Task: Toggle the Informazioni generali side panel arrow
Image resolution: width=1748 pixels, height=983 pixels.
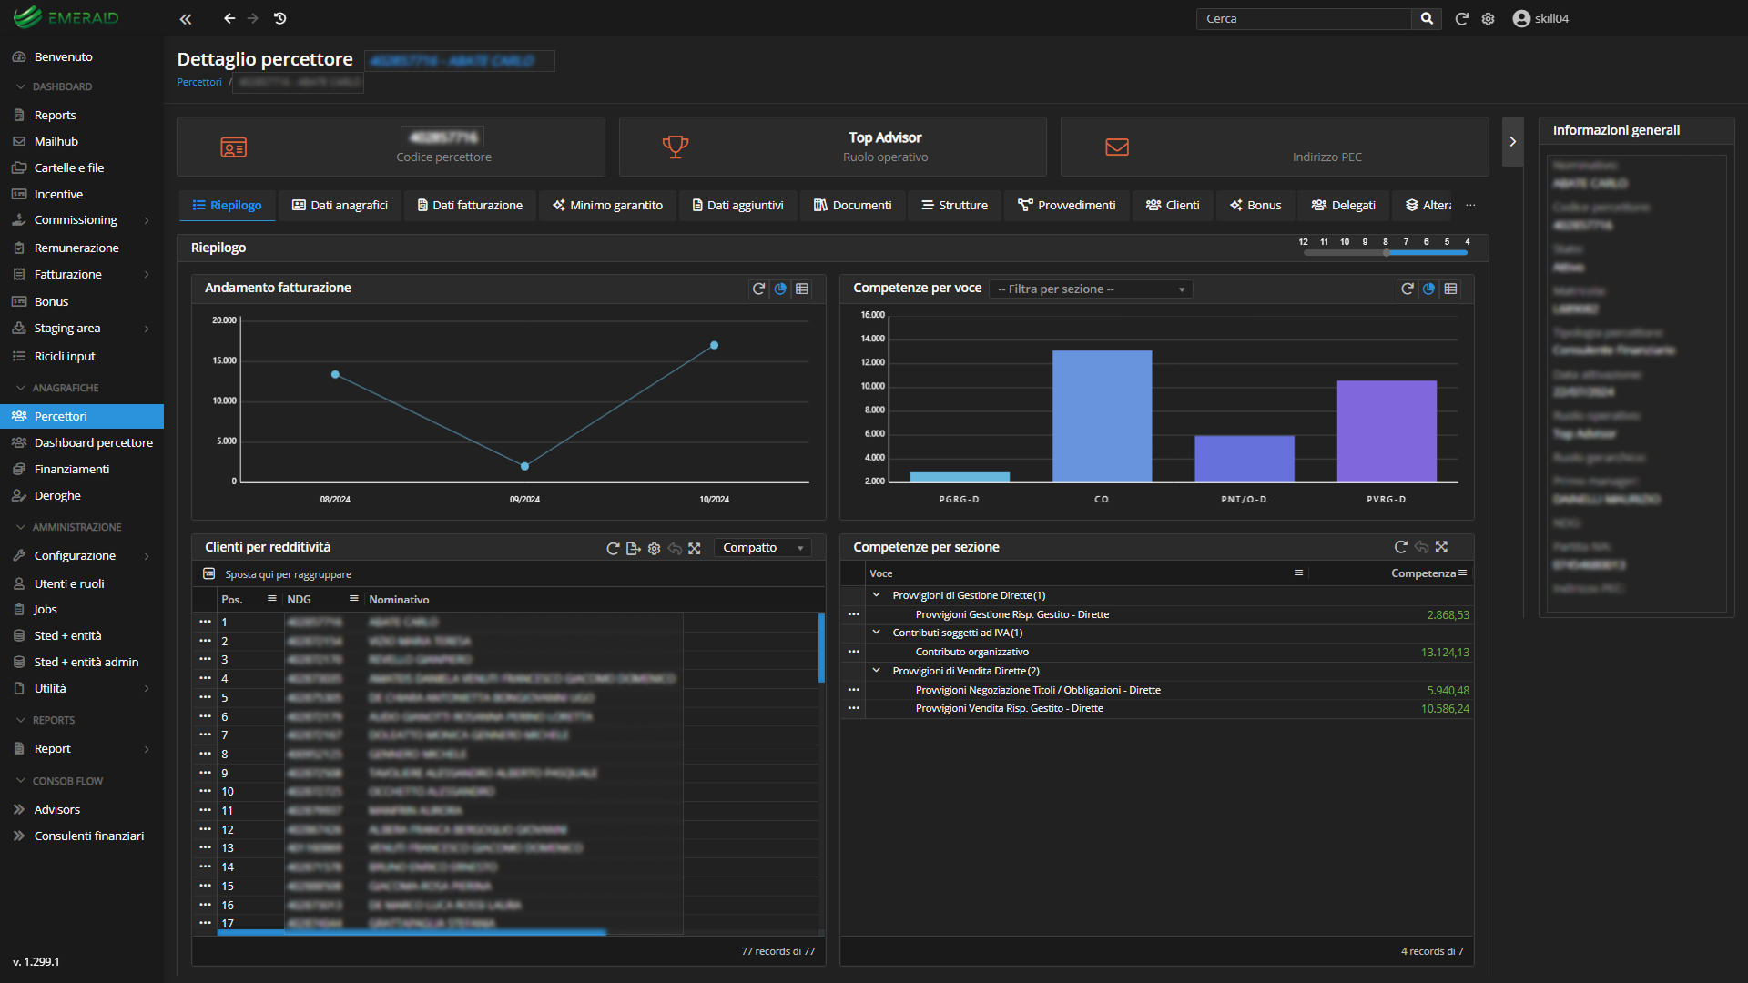Action: (x=1513, y=142)
